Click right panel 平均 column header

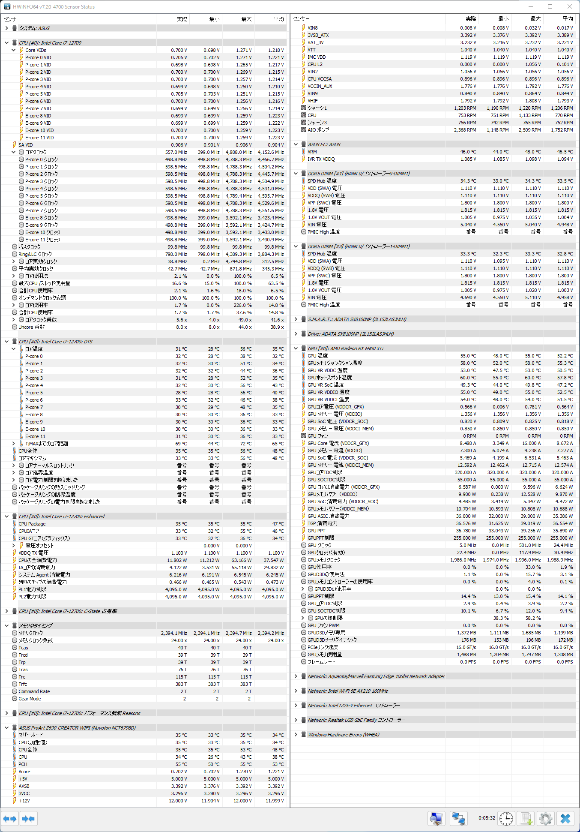559,19
